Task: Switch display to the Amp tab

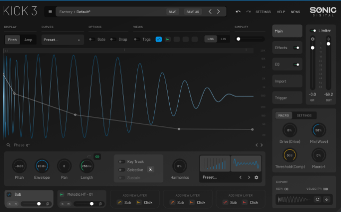Action: pyautogui.click(x=28, y=40)
